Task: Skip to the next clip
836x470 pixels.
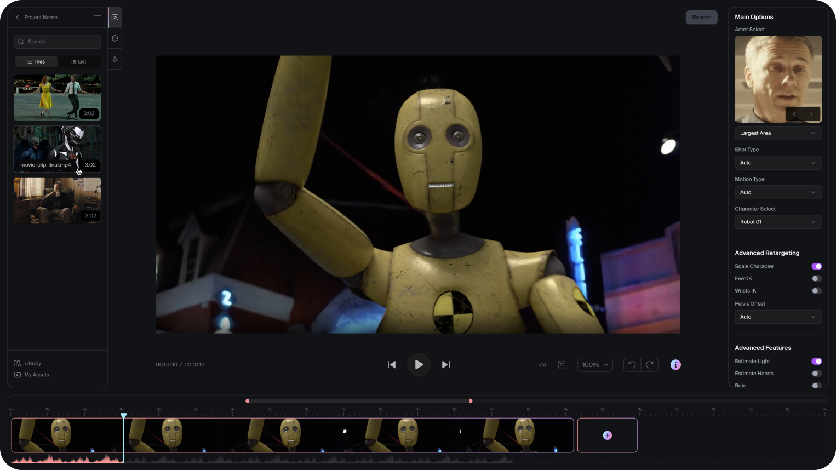Action: pyautogui.click(x=446, y=365)
